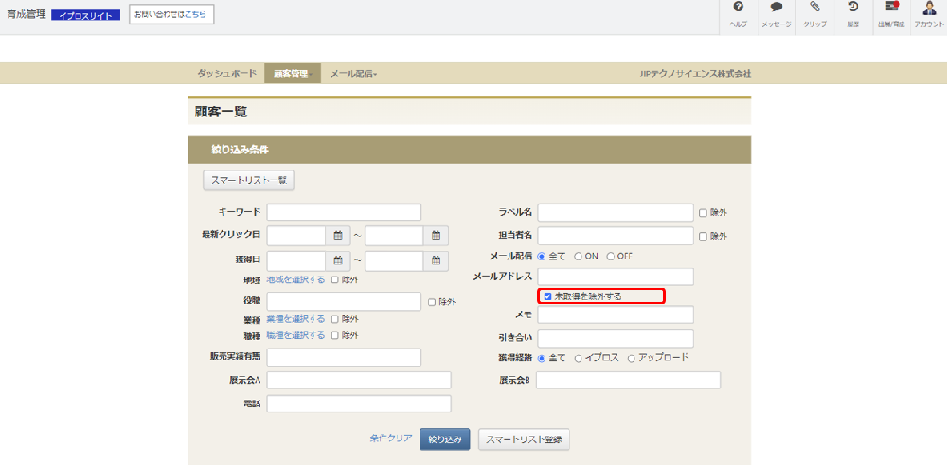Screen dimensions: 947x465
Task: Click the キーワード input field
Action: tap(344, 212)
